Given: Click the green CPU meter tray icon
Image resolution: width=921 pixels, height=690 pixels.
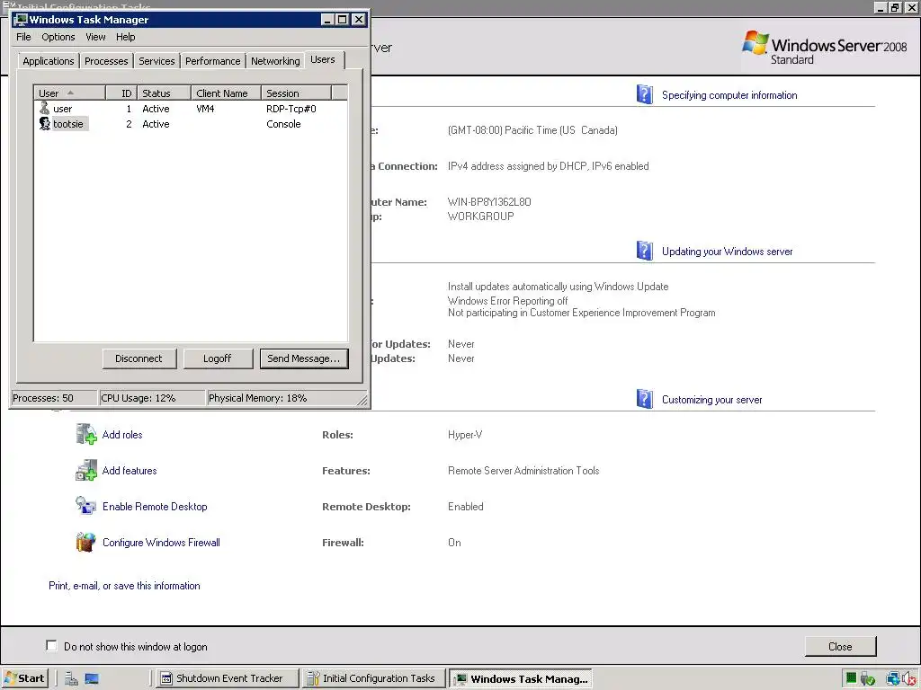Looking at the screenshot, I should click(x=851, y=679).
